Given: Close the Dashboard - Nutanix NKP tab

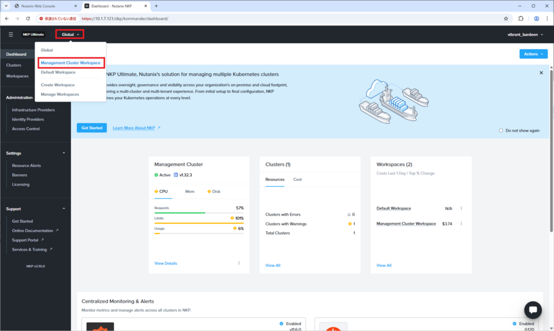Looking at the screenshot, I should (x=146, y=6).
